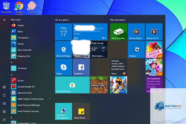Click the Life at a glance group header
Image resolution: width=186 pixels, height=124 pixels.
point(62,20)
